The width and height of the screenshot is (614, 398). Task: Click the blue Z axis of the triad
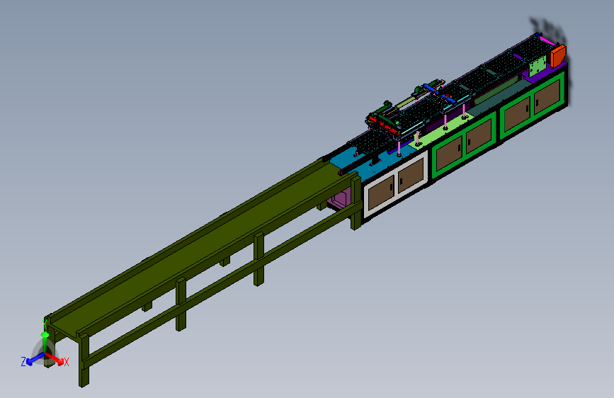click(x=35, y=358)
